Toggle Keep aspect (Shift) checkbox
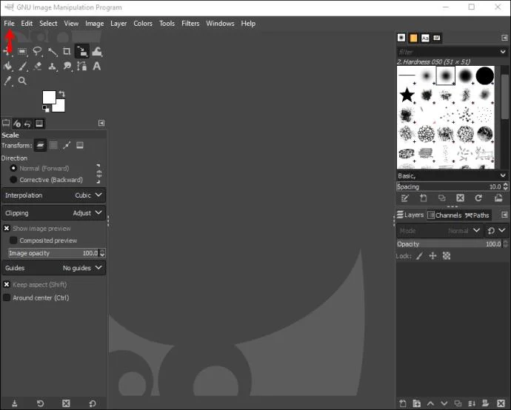Screen dimensions: 511x410 click(x=7, y=285)
